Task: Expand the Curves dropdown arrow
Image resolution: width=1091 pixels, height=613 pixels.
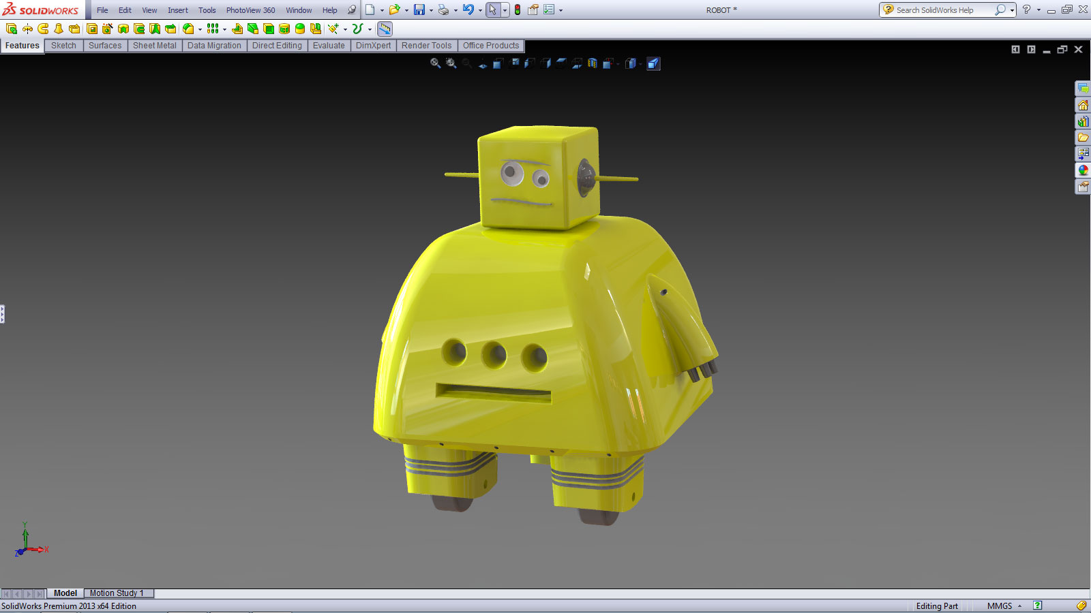Action: [370, 29]
